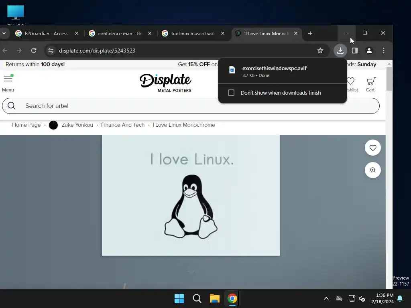Screen dimensions: 411x308
Task: Expand the tab search dropdown
Action: click(4, 33)
